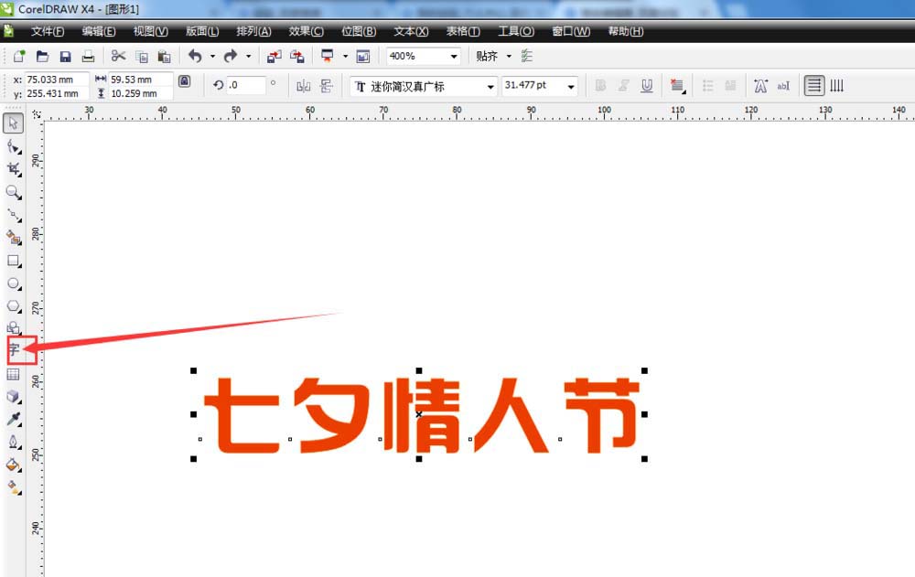This screenshot has width=915, height=577.
Task: Click the New document icon
Action: click(x=19, y=56)
